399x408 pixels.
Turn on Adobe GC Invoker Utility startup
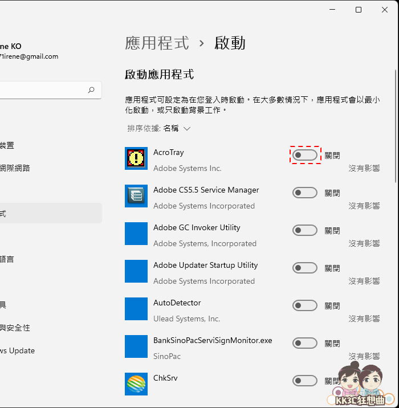305,230
